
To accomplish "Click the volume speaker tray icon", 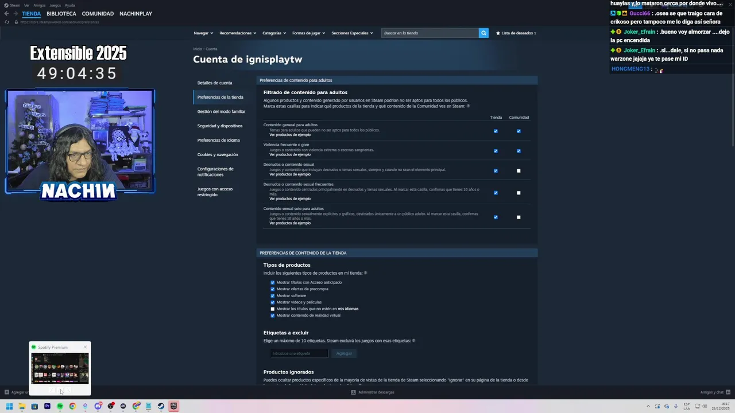I will [x=705, y=406].
